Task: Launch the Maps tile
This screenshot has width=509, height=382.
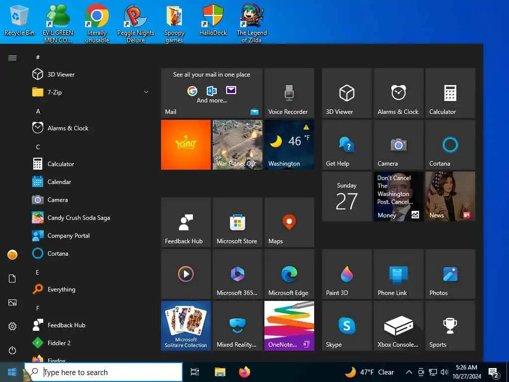Action: [289, 222]
